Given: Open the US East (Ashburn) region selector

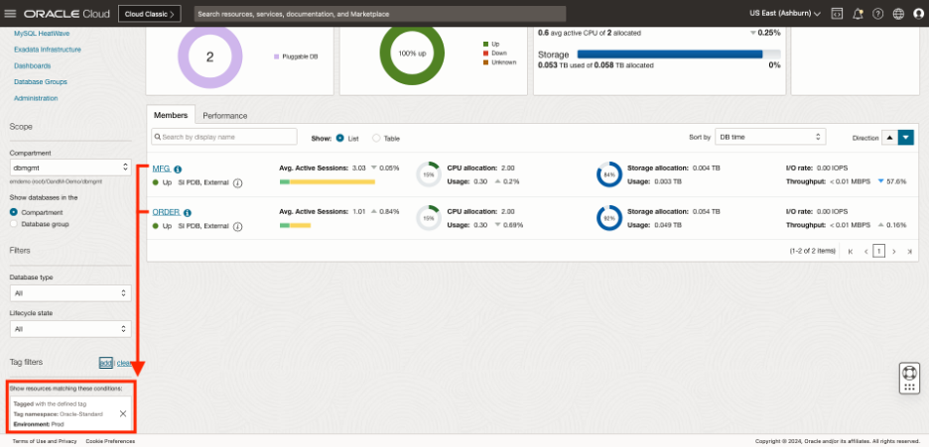Looking at the screenshot, I should [785, 14].
